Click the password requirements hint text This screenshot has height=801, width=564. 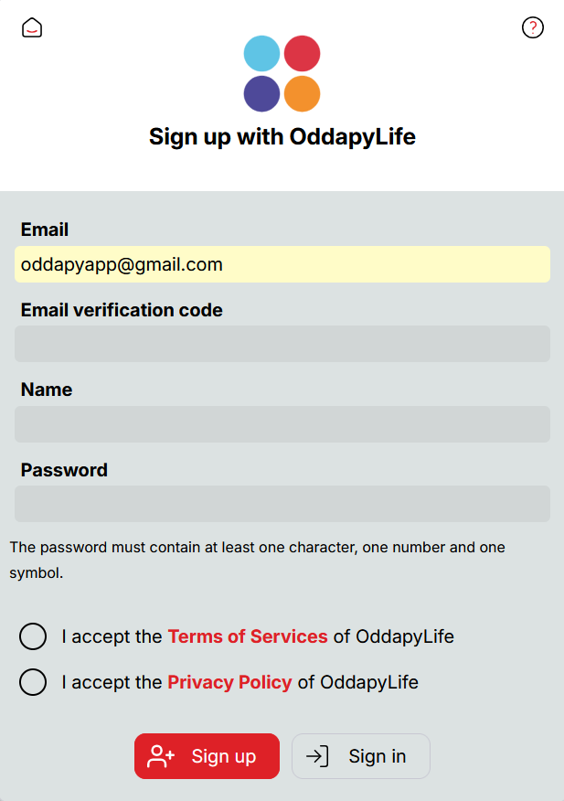(x=256, y=558)
